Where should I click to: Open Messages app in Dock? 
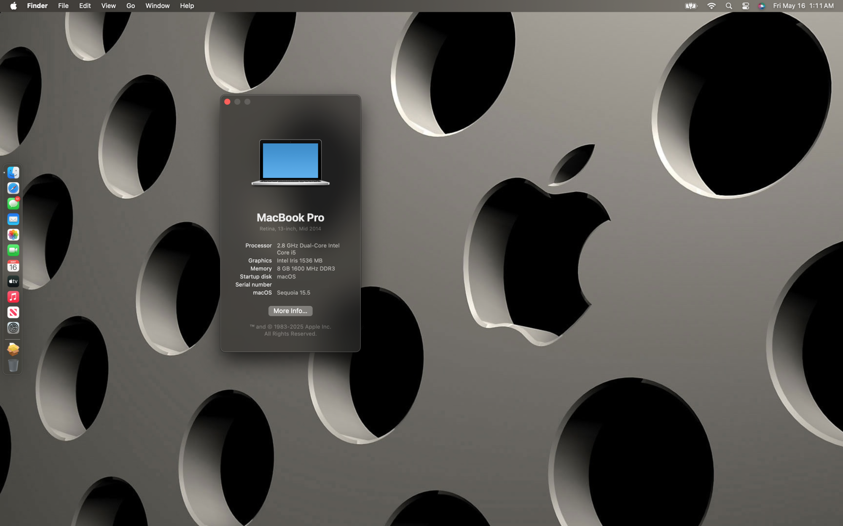pos(13,204)
